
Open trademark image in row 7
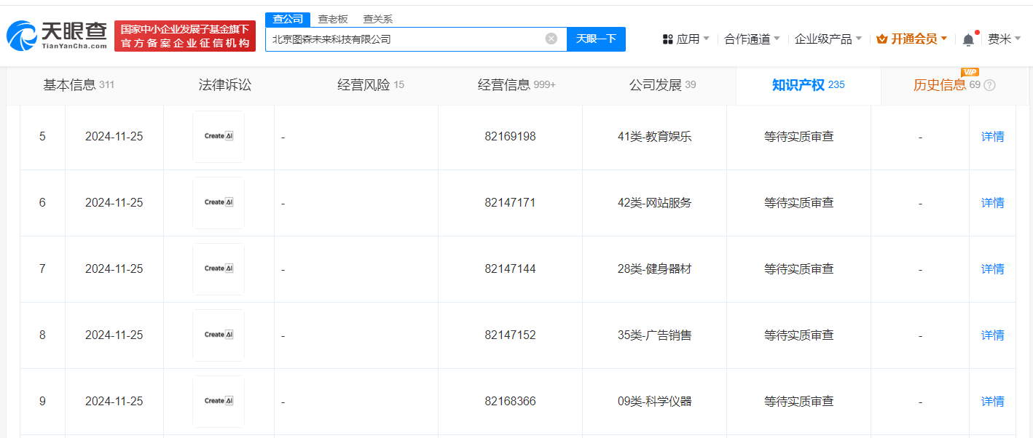pyautogui.click(x=219, y=268)
